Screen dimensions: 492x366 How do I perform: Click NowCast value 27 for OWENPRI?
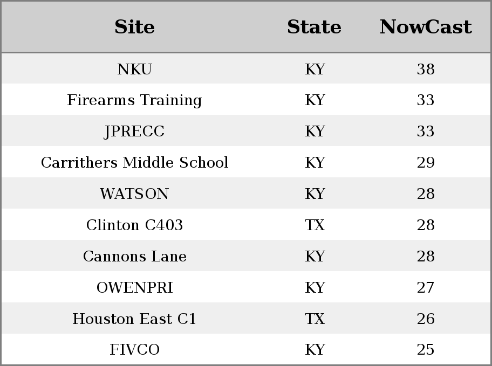426,288
